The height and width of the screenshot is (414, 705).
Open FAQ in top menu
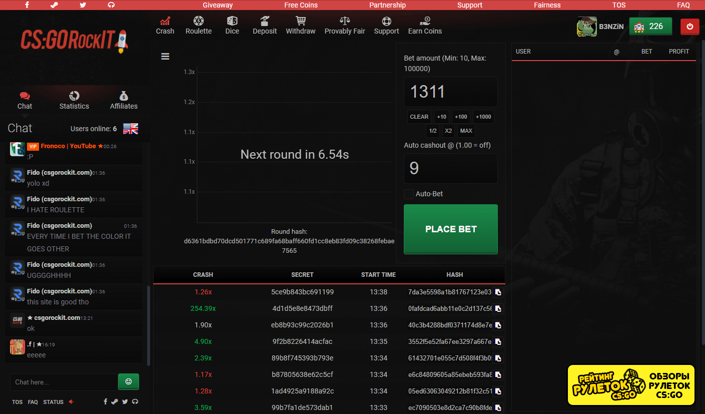coord(683,5)
